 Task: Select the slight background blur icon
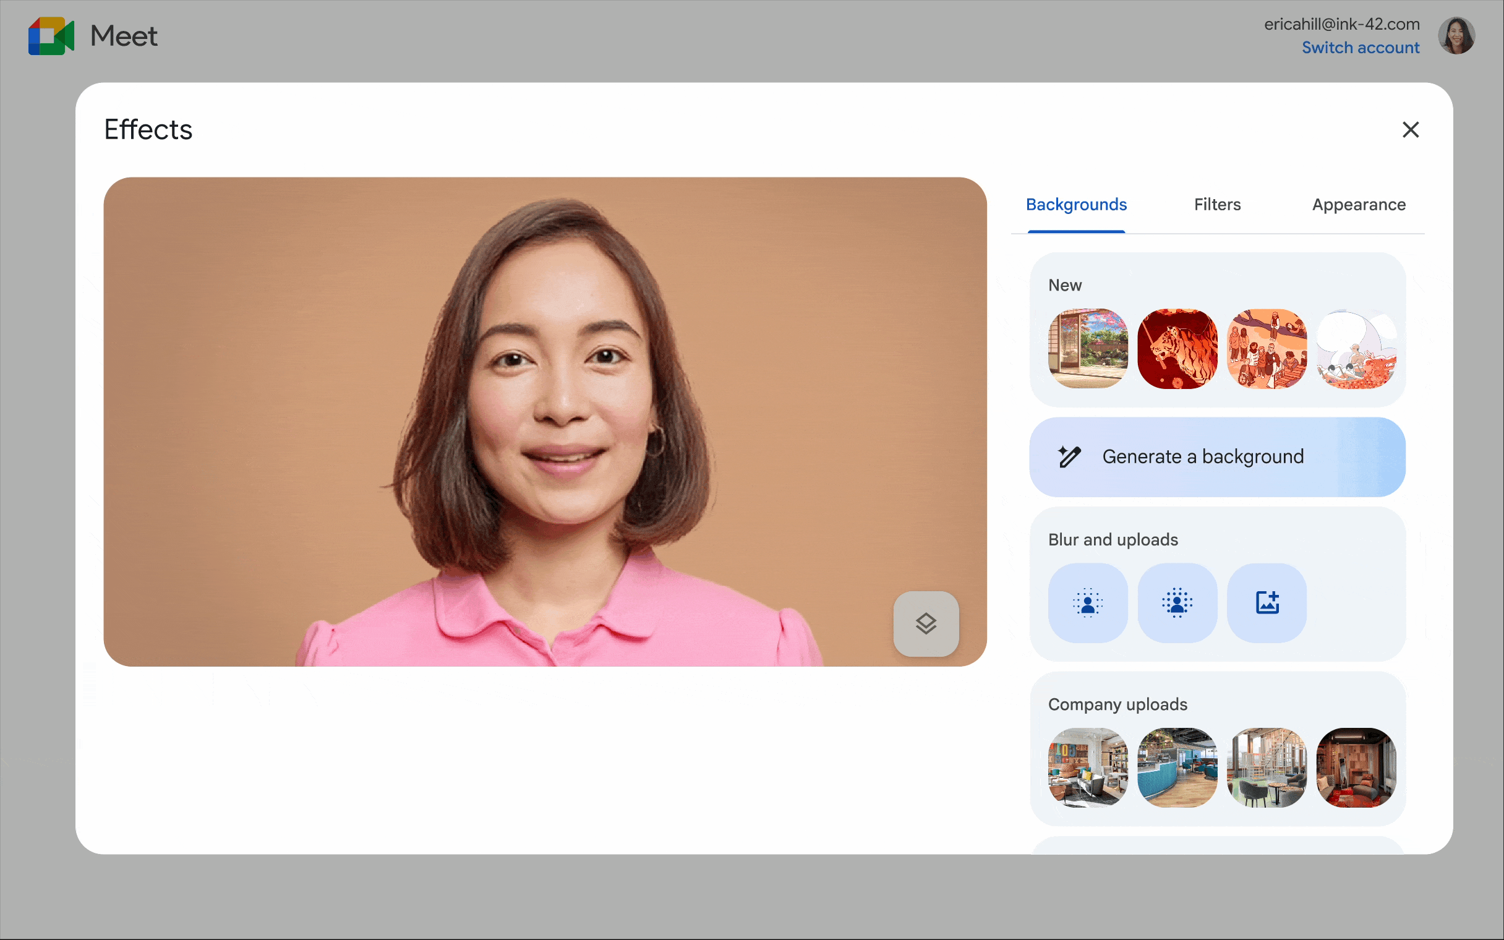point(1088,602)
